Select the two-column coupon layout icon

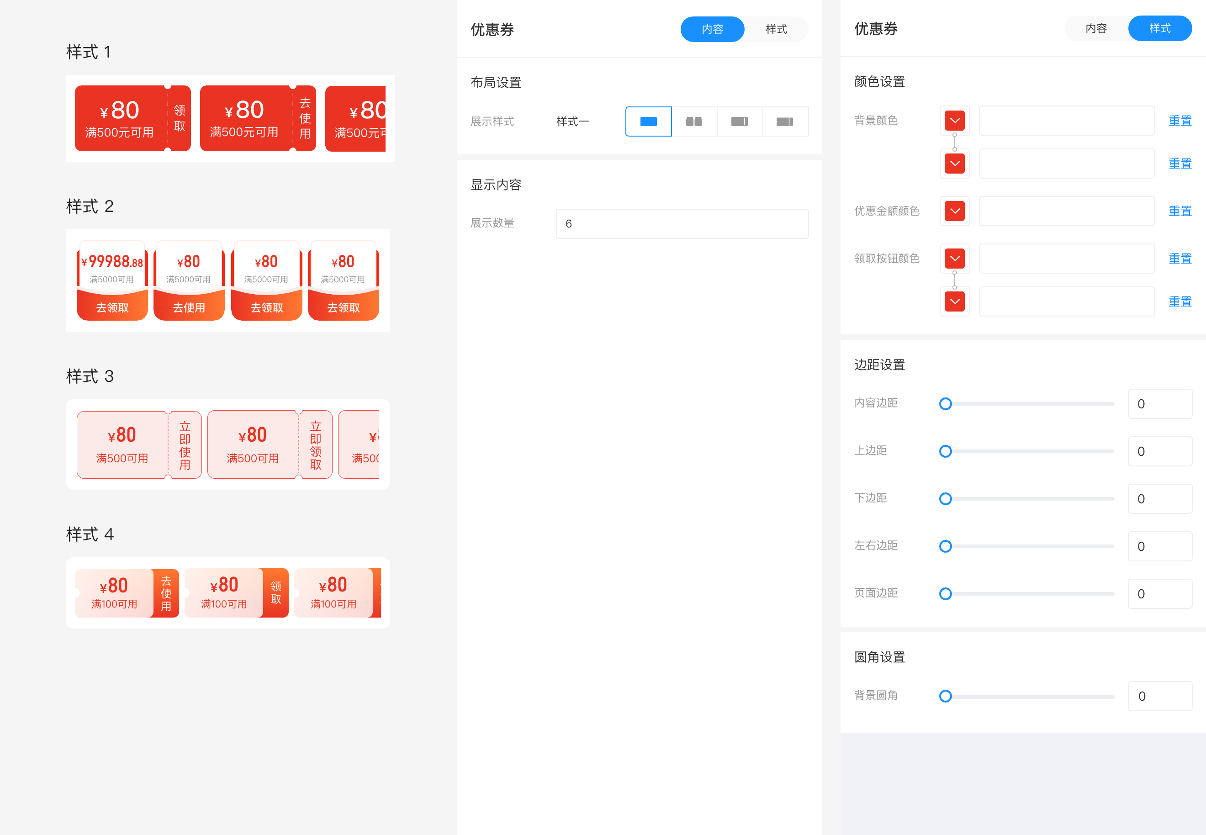pos(694,121)
